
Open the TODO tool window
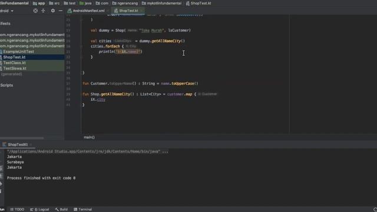pos(17,210)
